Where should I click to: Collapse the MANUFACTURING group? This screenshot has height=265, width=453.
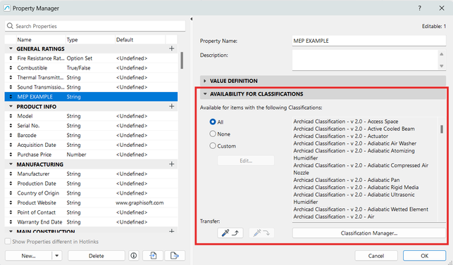pos(11,164)
